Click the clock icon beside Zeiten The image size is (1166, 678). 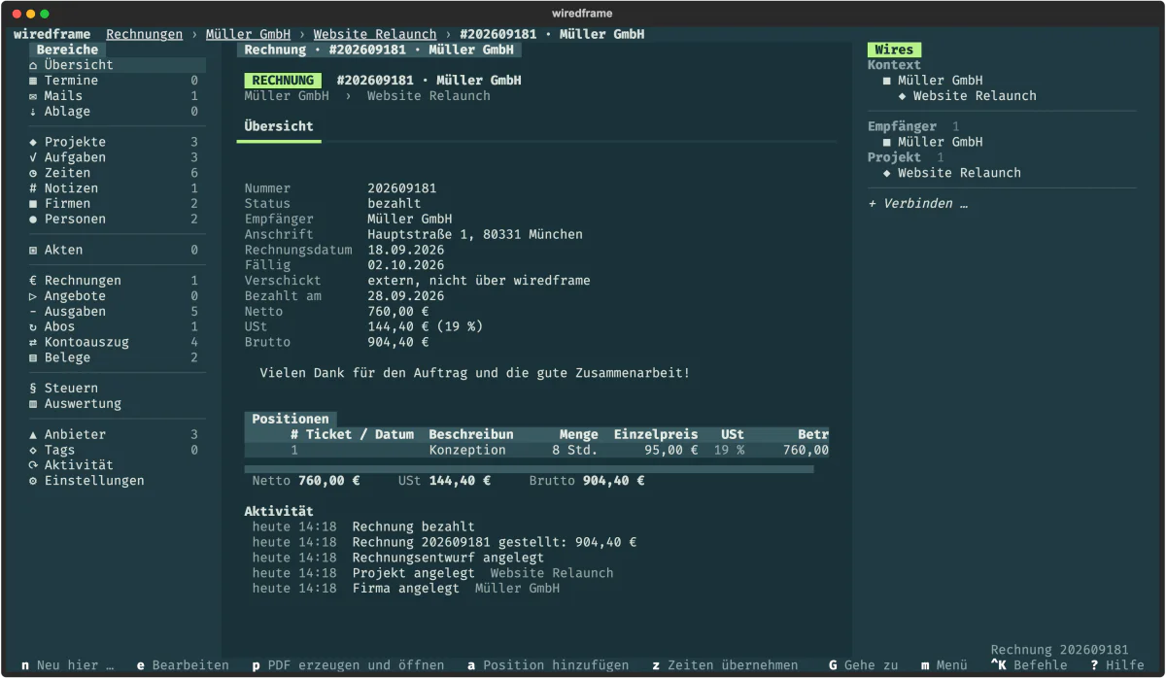click(x=33, y=173)
